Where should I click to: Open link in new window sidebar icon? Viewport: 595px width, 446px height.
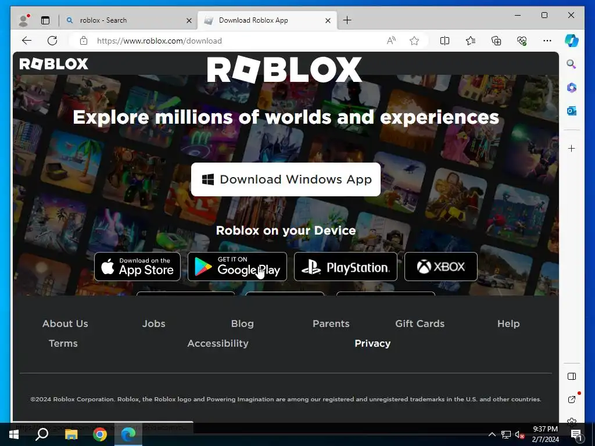pyautogui.click(x=572, y=400)
